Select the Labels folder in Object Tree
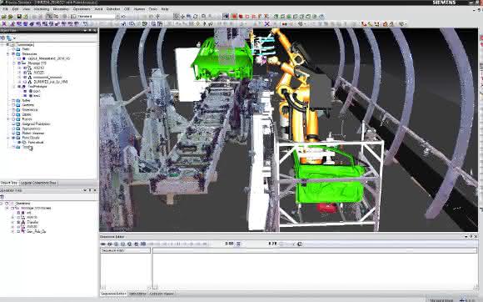 coord(27,114)
